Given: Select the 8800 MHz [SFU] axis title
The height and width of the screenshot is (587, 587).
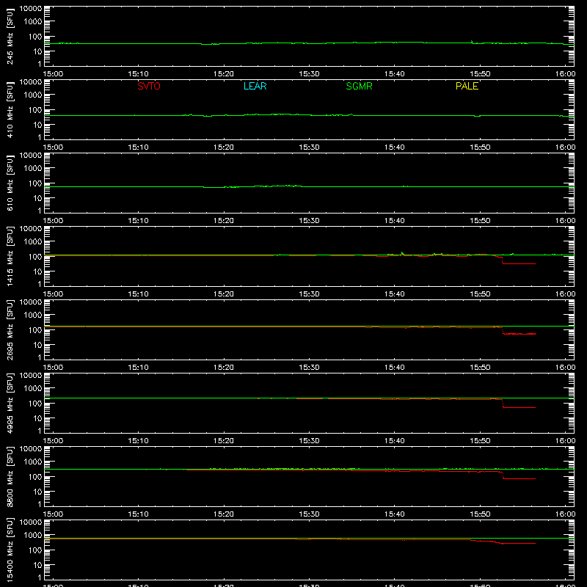Looking at the screenshot, I should click(x=10, y=476).
